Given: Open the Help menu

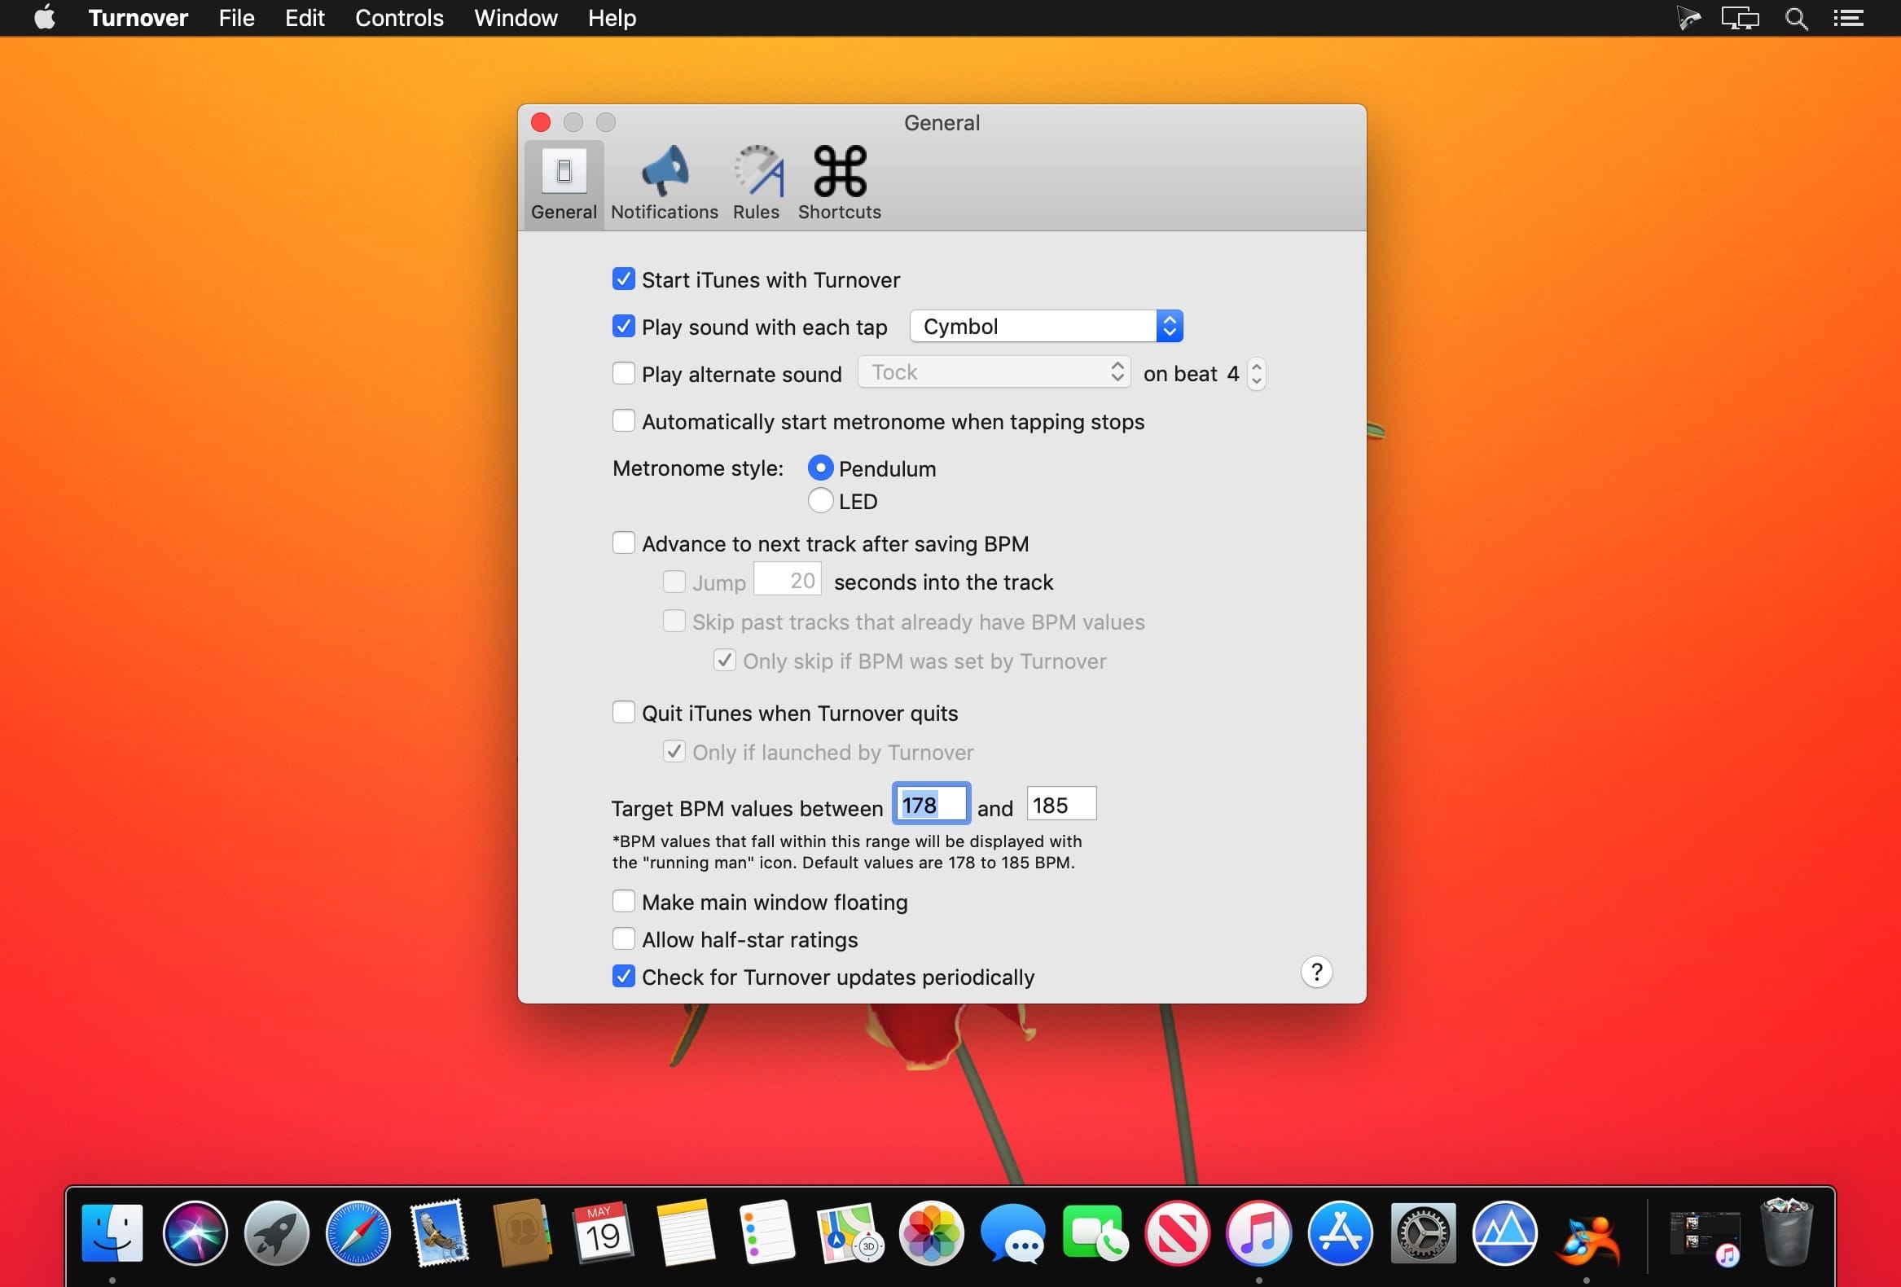Looking at the screenshot, I should click(612, 18).
